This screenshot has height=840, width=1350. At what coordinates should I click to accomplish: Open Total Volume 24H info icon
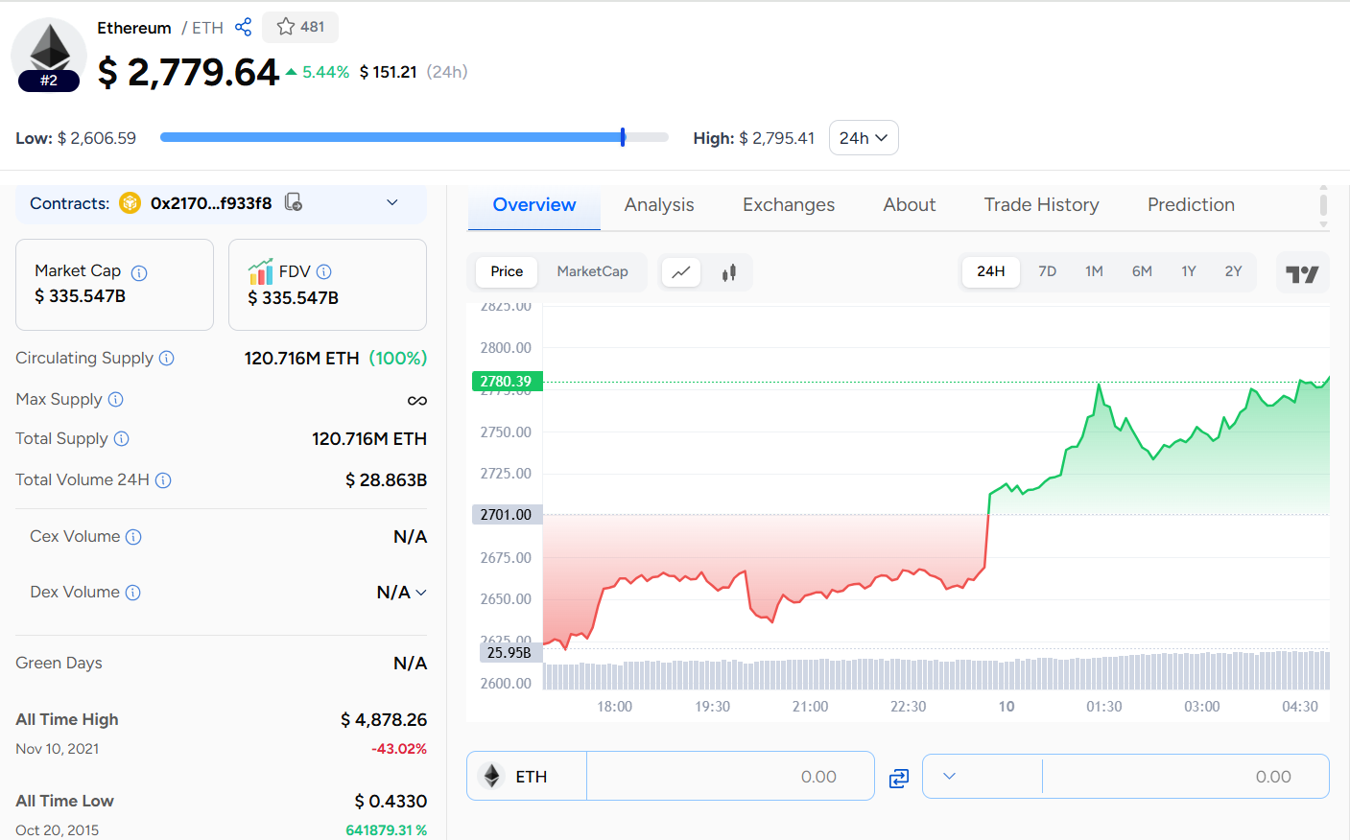[x=163, y=479]
